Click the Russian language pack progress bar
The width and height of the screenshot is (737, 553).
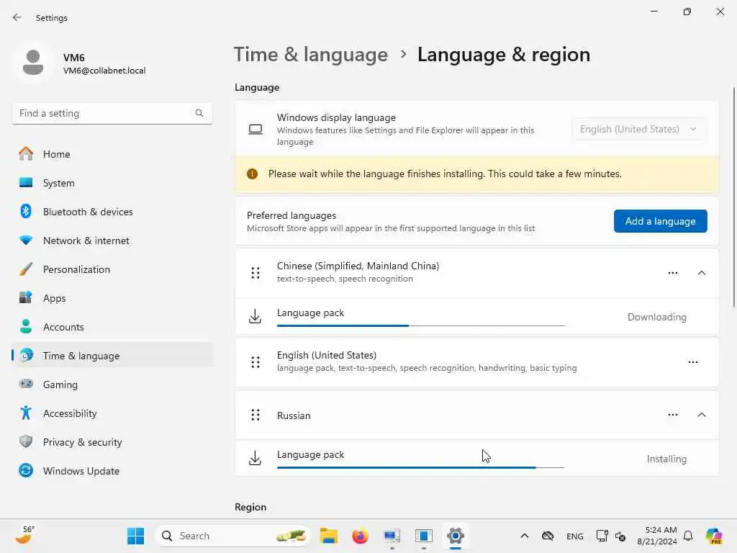420,467
